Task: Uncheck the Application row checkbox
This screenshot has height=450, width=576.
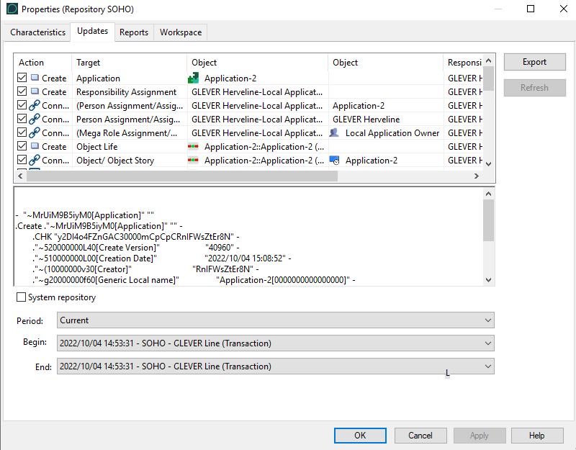Action: coord(22,78)
